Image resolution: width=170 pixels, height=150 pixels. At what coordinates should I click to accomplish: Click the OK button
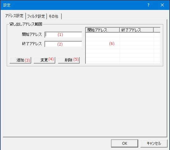click(x=125, y=143)
